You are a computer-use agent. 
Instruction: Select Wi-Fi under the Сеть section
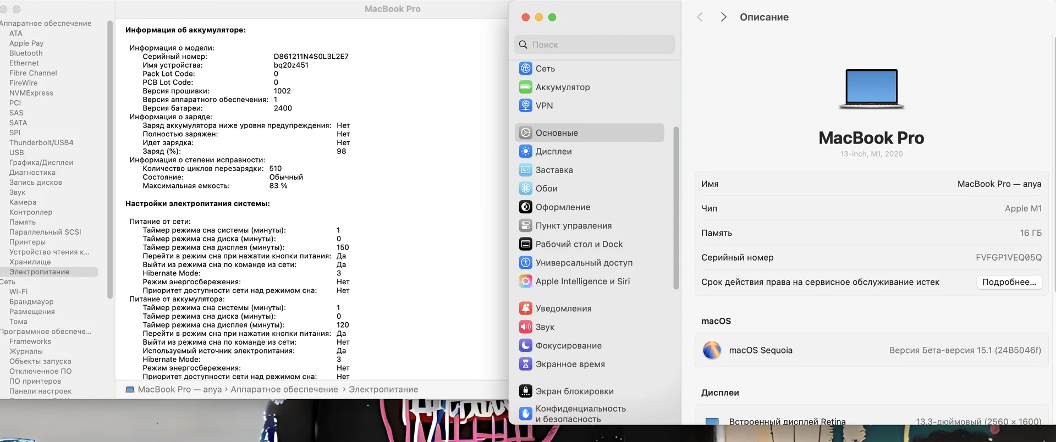(18, 292)
